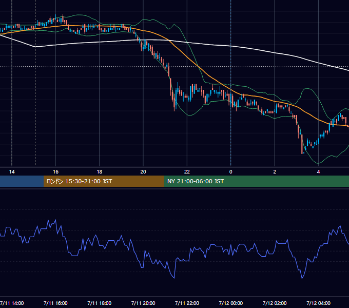Image resolution: width=349 pixels, height=308 pixels.
Task: Click the 20 hour label on price chart axis
Action: (143, 172)
